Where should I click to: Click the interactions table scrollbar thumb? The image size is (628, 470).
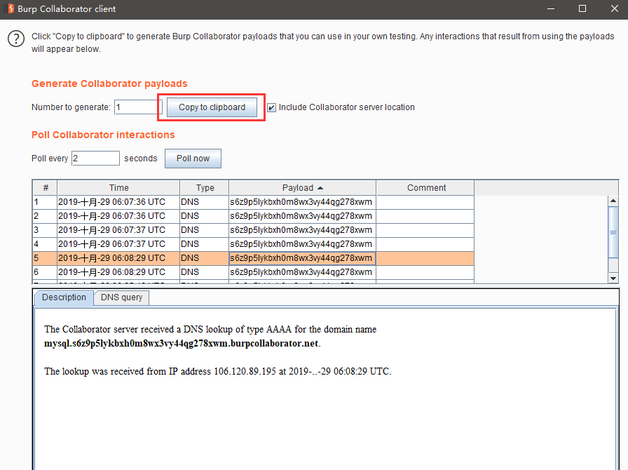coord(613,232)
